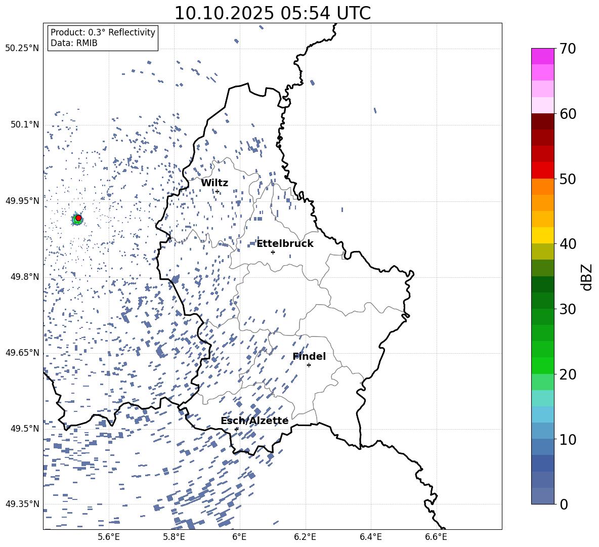Viewport: 599px width, 547px height.
Task: Click the dark maroon swatch just below 60 dBZ
Action: 542,121
